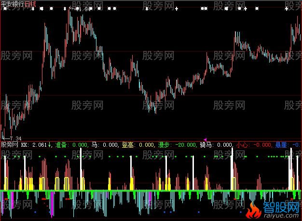This screenshot has height=221, width=302.
Task: Click the 漫步: -20.000 indicator label
Action: 177,145
